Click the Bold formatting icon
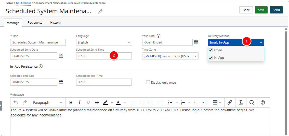The height and width of the screenshot is (136, 289). [x=71, y=102]
